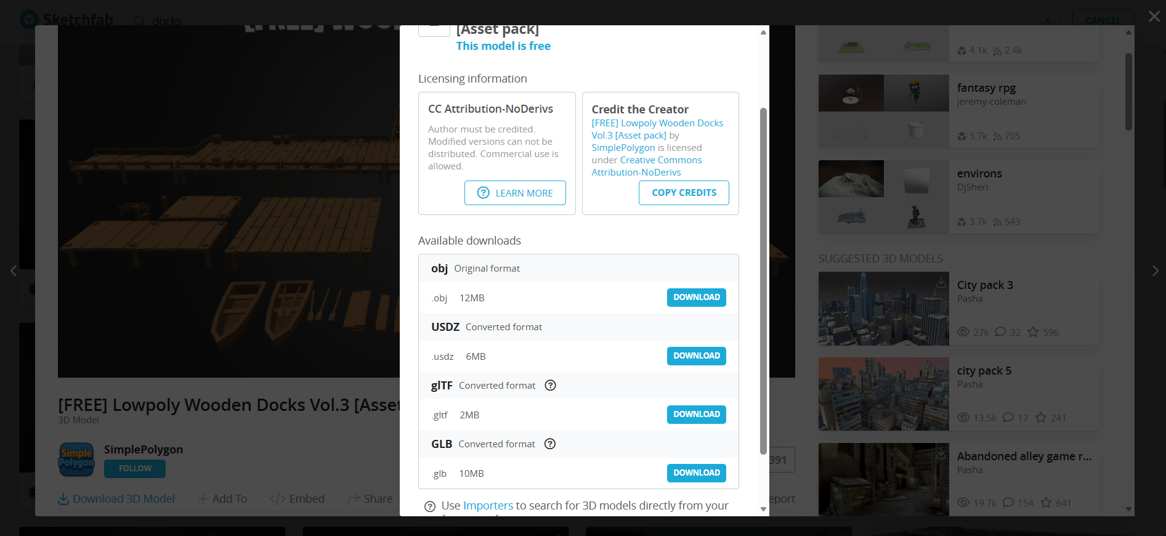
Task: Open the City pack 3 thumbnail
Action: pos(884,309)
